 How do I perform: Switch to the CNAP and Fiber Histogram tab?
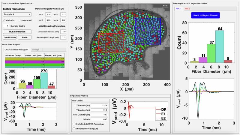click(16, 49)
